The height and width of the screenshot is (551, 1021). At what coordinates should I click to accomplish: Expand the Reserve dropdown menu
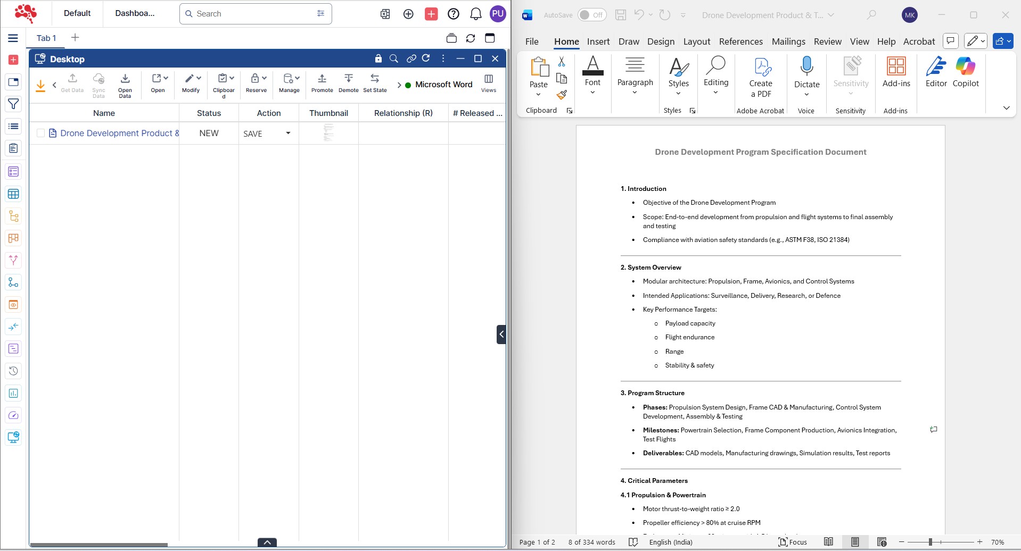[264, 78]
